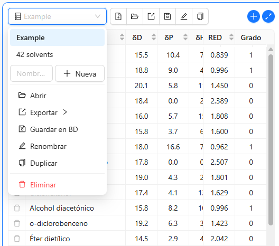Click the new file toolbar icon
This screenshot has height=246, width=279.
click(118, 16)
